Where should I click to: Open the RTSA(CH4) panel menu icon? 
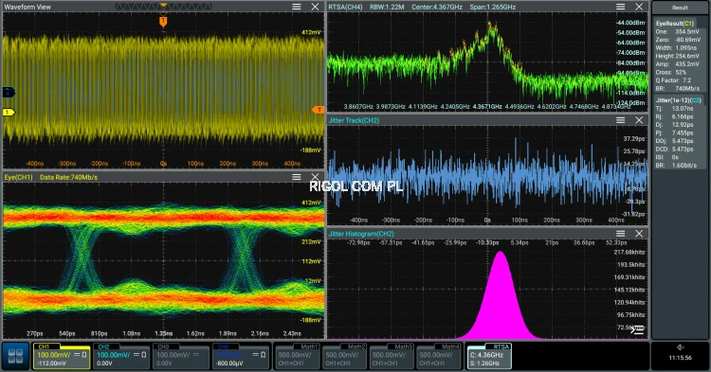(x=620, y=7)
